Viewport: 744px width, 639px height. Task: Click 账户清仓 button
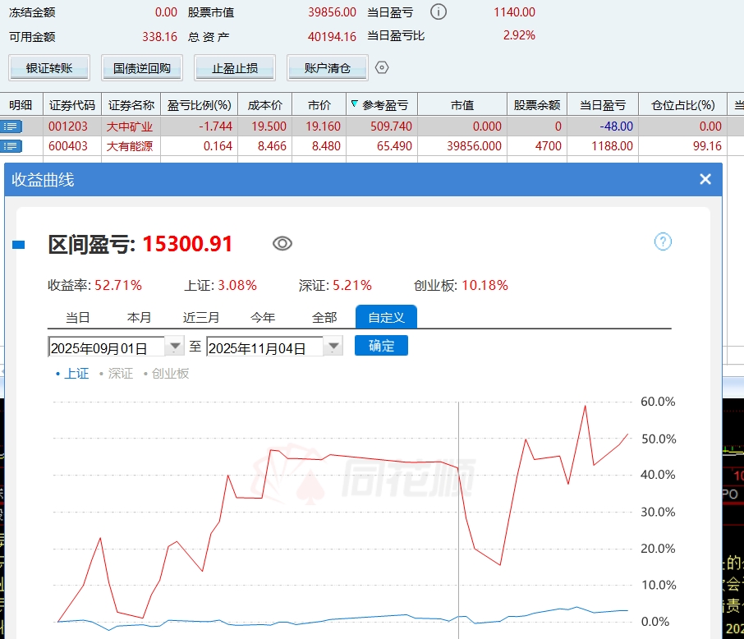pos(328,68)
